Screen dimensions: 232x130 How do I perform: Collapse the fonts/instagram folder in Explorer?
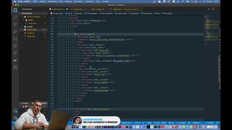point(22,17)
